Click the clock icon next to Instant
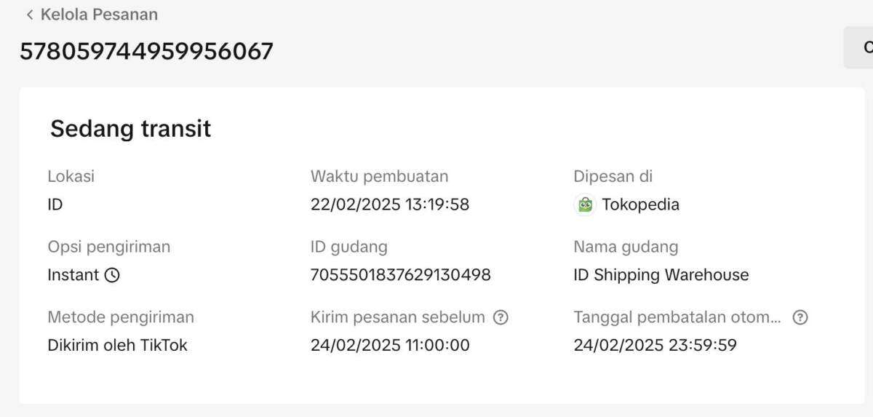The height and width of the screenshot is (417, 873). tap(112, 275)
